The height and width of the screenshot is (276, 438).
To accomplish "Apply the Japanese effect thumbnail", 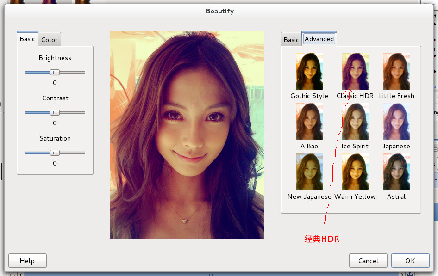I will [396, 122].
